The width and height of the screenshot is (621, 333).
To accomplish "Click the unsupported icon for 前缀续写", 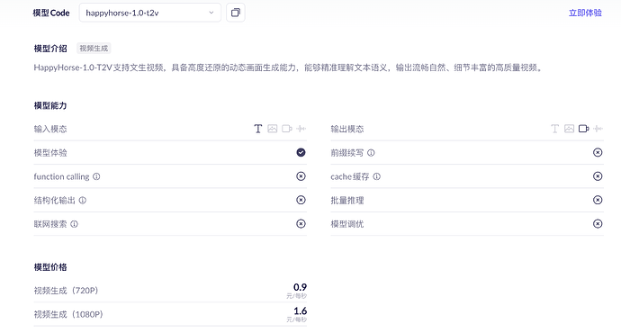I will (598, 152).
